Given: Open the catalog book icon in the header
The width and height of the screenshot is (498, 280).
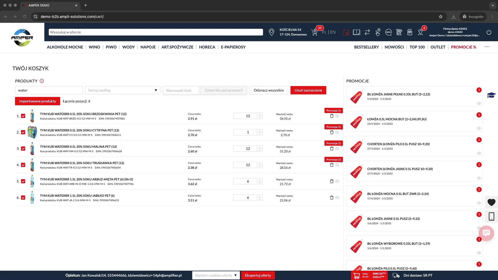Looking at the screenshot, I should click(x=357, y=32).
